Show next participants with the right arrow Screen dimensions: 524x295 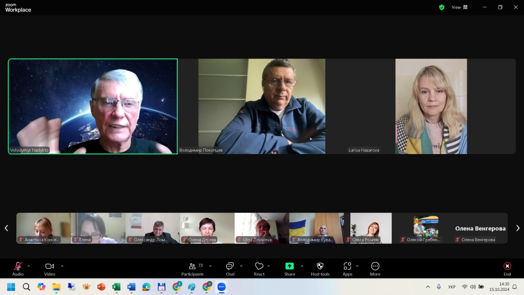tap(517, 228)
